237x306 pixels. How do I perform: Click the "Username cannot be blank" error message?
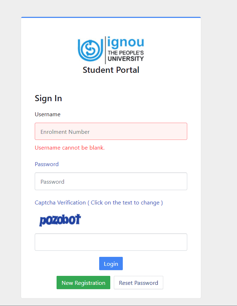coord(70,147)
